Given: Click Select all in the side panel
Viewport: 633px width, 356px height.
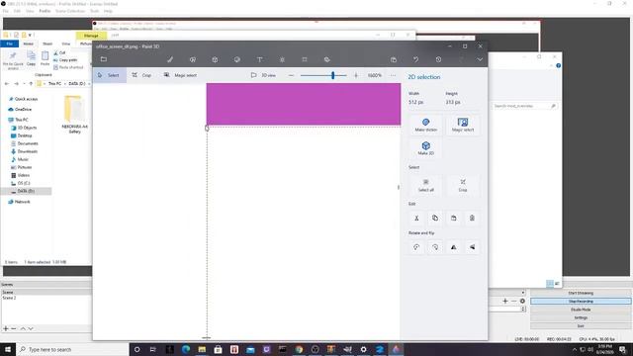Looking at the screenshot, I should pos(426,185).
